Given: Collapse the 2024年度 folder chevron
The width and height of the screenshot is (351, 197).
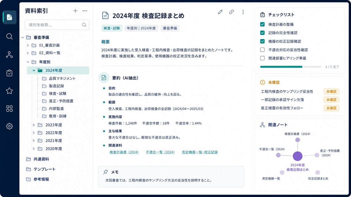Looking at the screenshot, I should click(34, 70).
